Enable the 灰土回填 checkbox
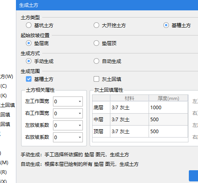Image resolution: width=198 pixels, height=183 pixels. (96, 79)
